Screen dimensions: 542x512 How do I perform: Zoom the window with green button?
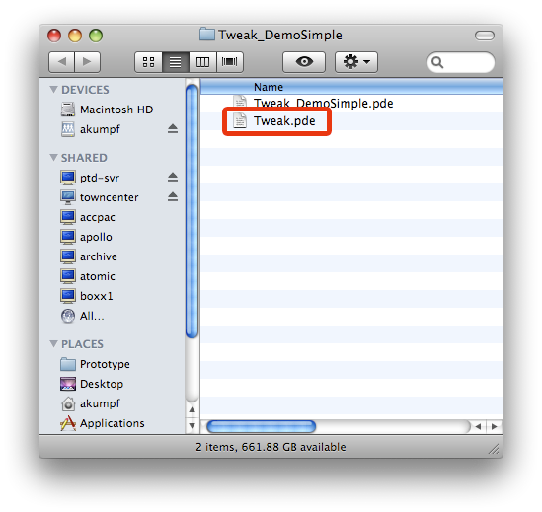click(x=96, y=36)
